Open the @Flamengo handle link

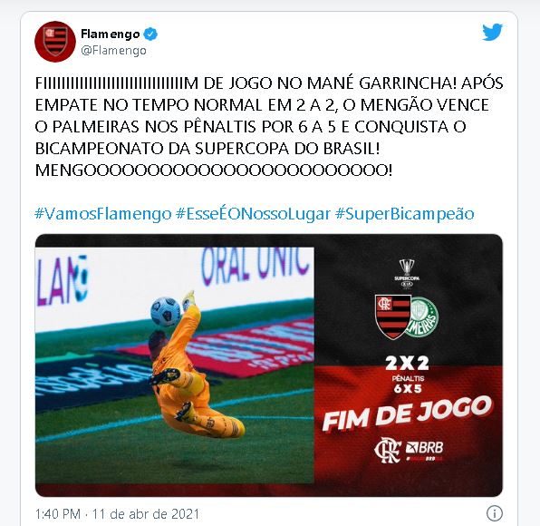coord(113,51)
